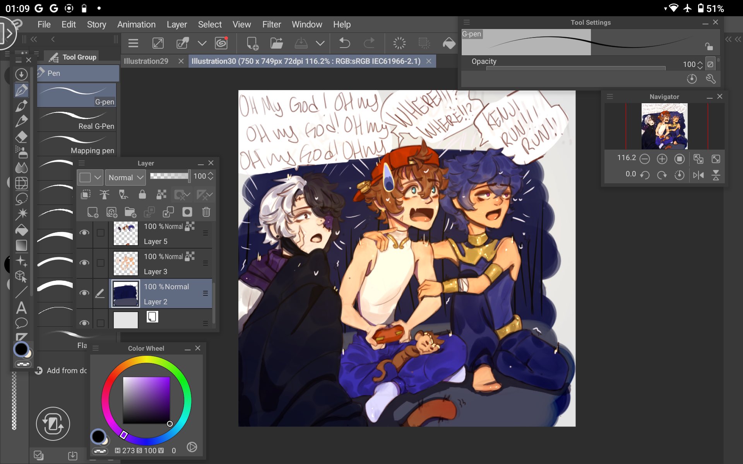Screen dimensions: 743x464
Task: Delete layer with trash icon
Action: click(x=206, y=212)
